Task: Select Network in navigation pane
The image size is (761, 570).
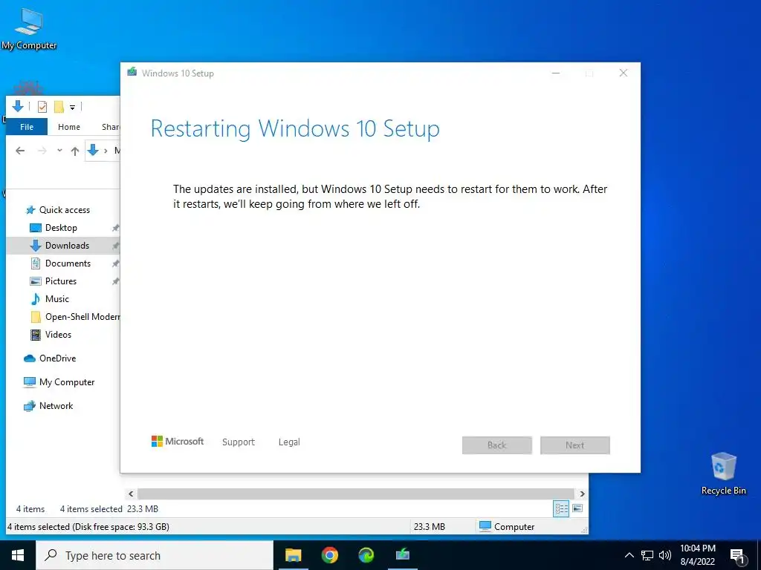Action: [56, 406]
